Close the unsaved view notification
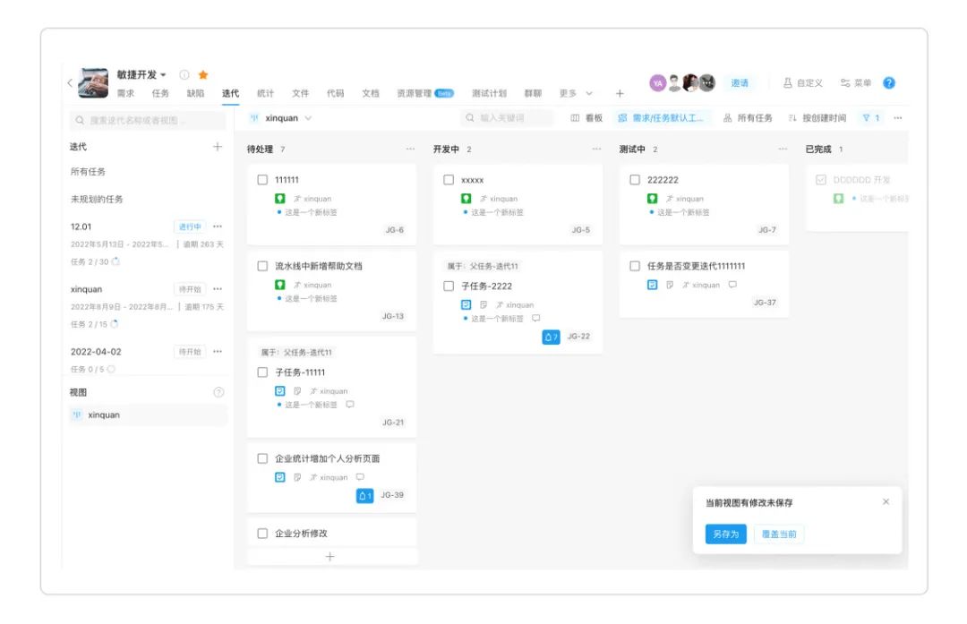967x624 pixels. (x=886, y=502)
